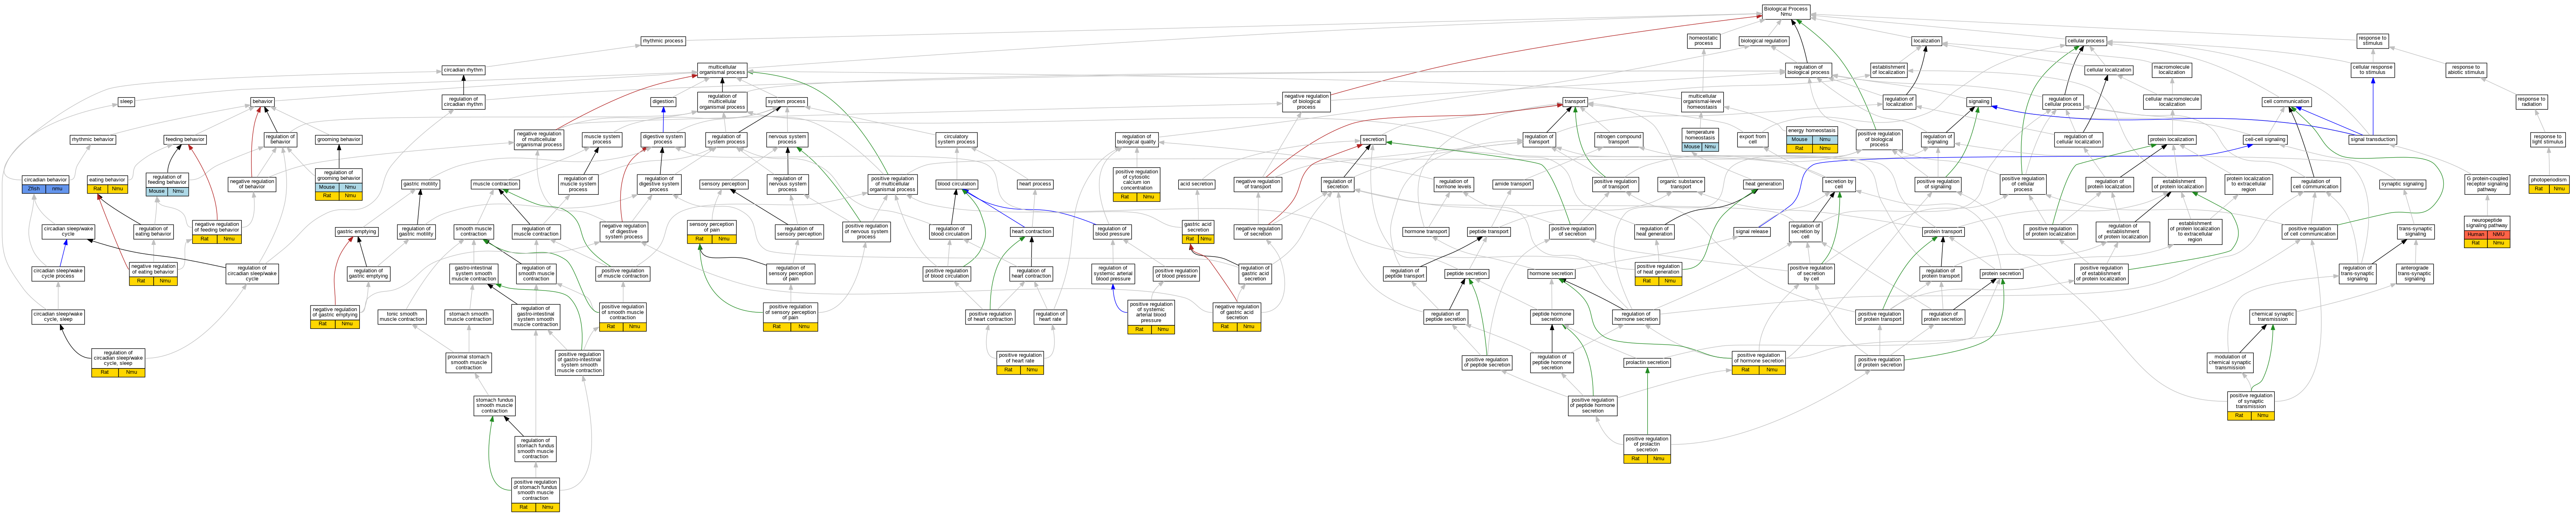Viewport: 2576px width, 516px height.
Task: Select the 'cell communication' node
Action: 2286,102
